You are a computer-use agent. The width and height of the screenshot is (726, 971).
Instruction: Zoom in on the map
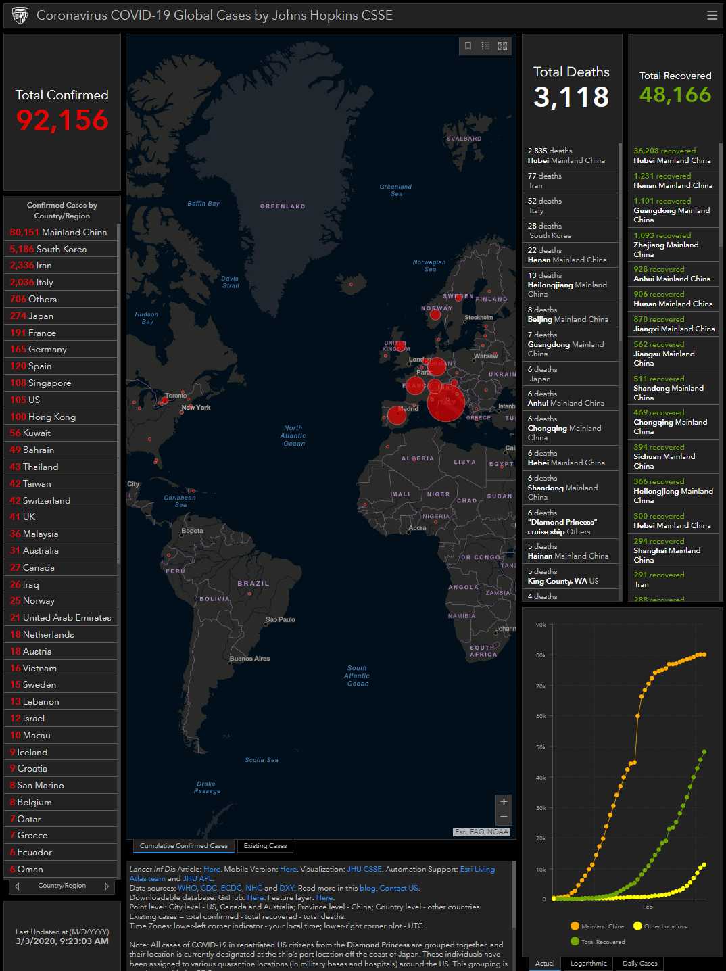(504, 802)
